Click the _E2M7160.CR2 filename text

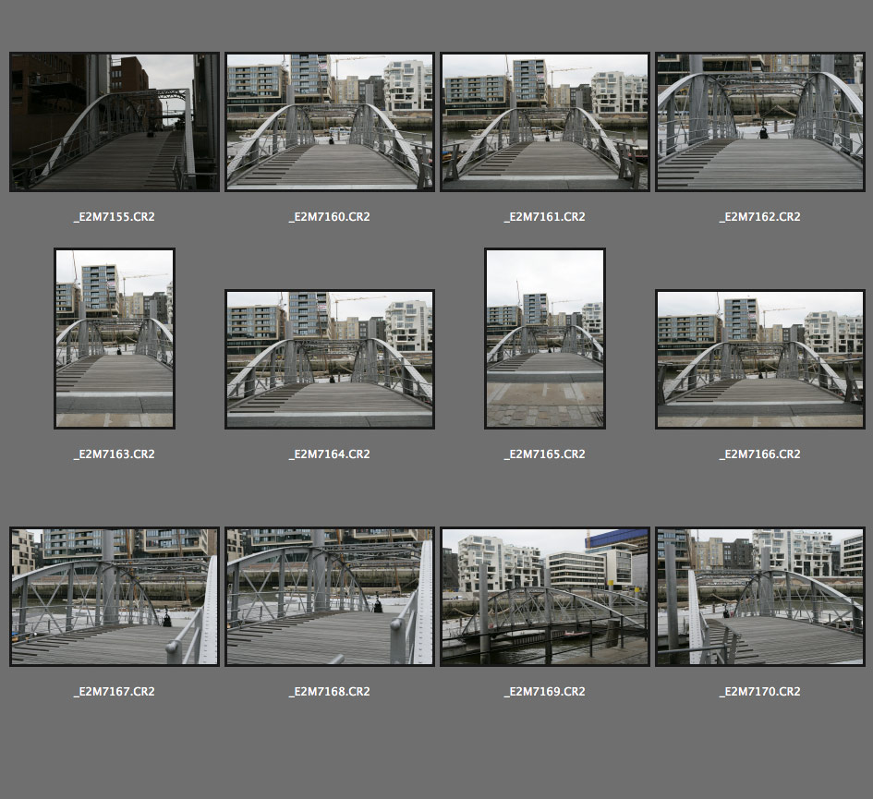(330, 217)
